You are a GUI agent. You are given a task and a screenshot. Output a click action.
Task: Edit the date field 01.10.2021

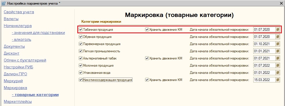tap(265, 44)
